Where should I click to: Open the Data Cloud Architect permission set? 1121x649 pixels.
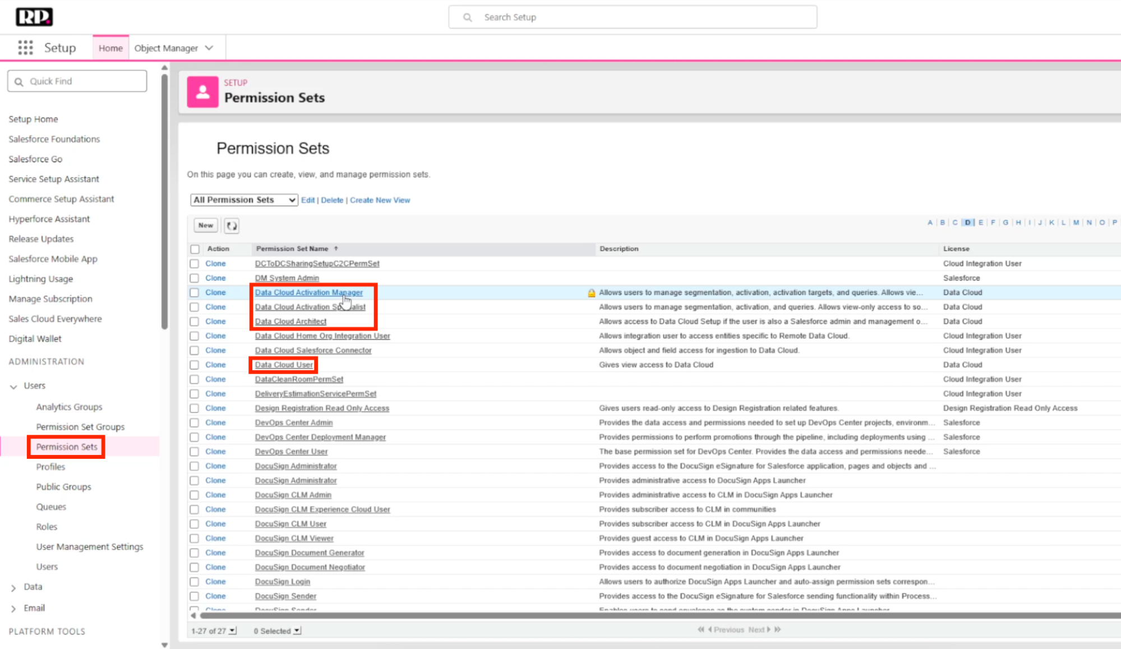tap(290, 321)
